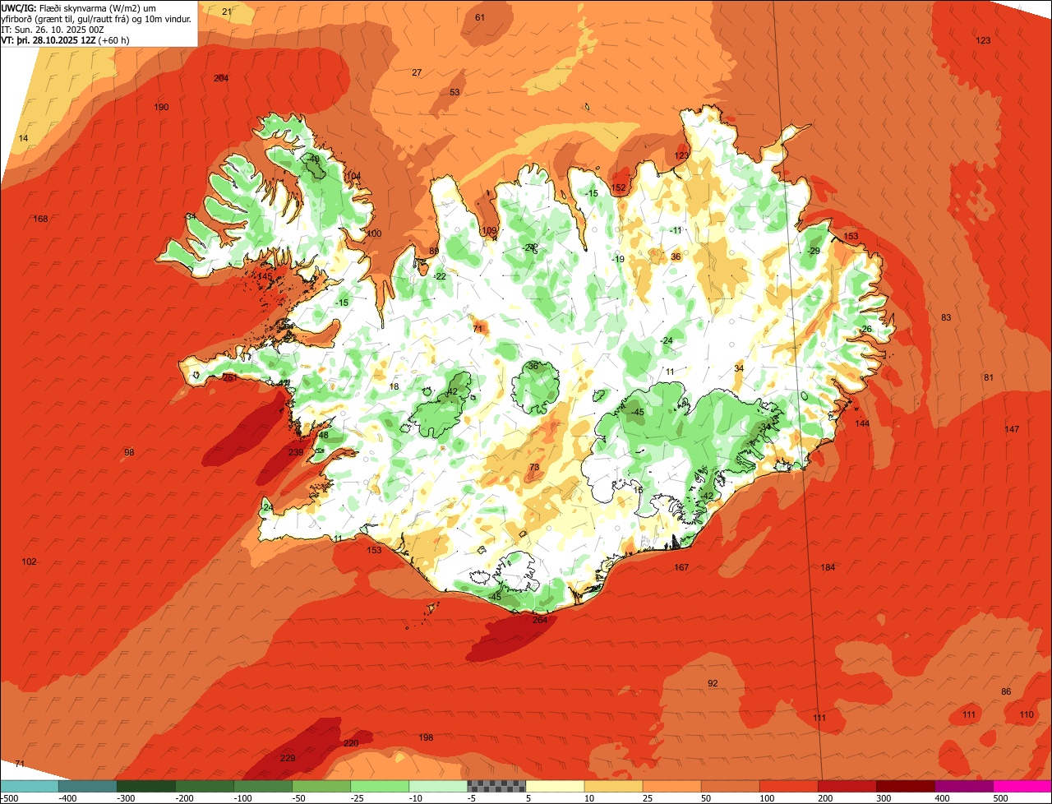Click the map value '14'

pos(23,138)
